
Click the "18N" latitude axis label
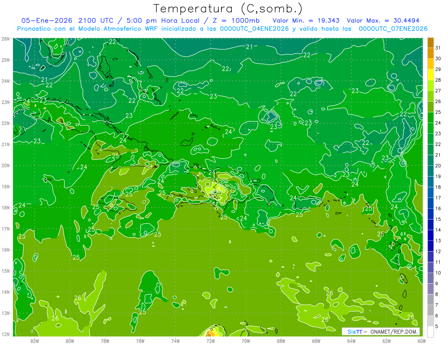tap(6, 208)
